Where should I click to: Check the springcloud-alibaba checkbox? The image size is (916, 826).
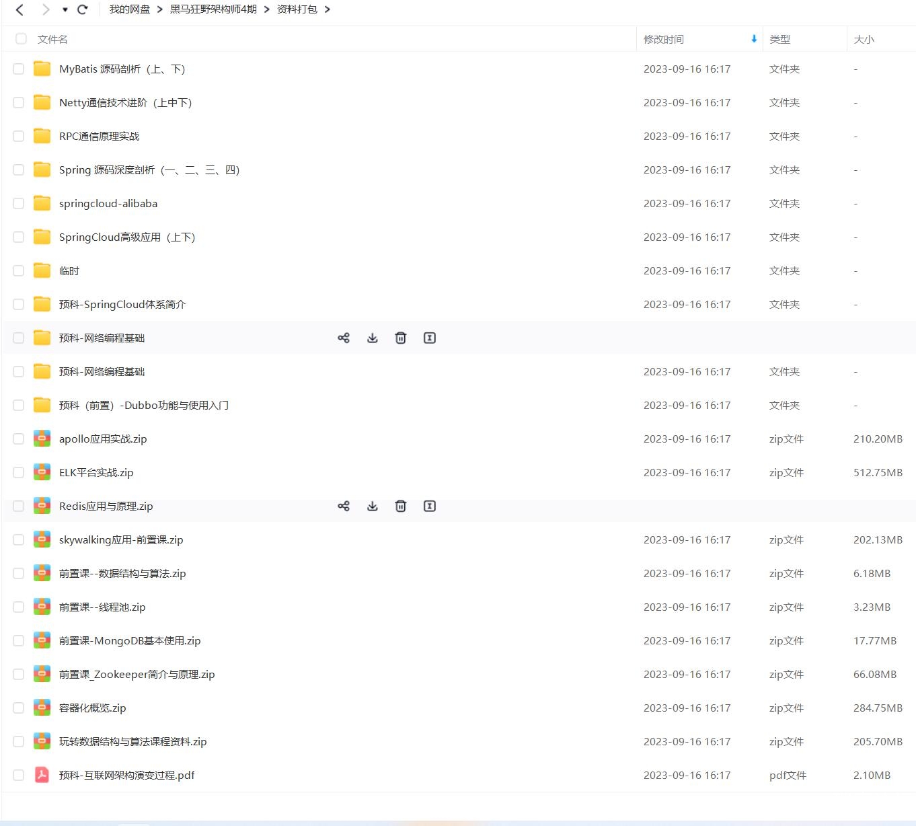point(19,203)
